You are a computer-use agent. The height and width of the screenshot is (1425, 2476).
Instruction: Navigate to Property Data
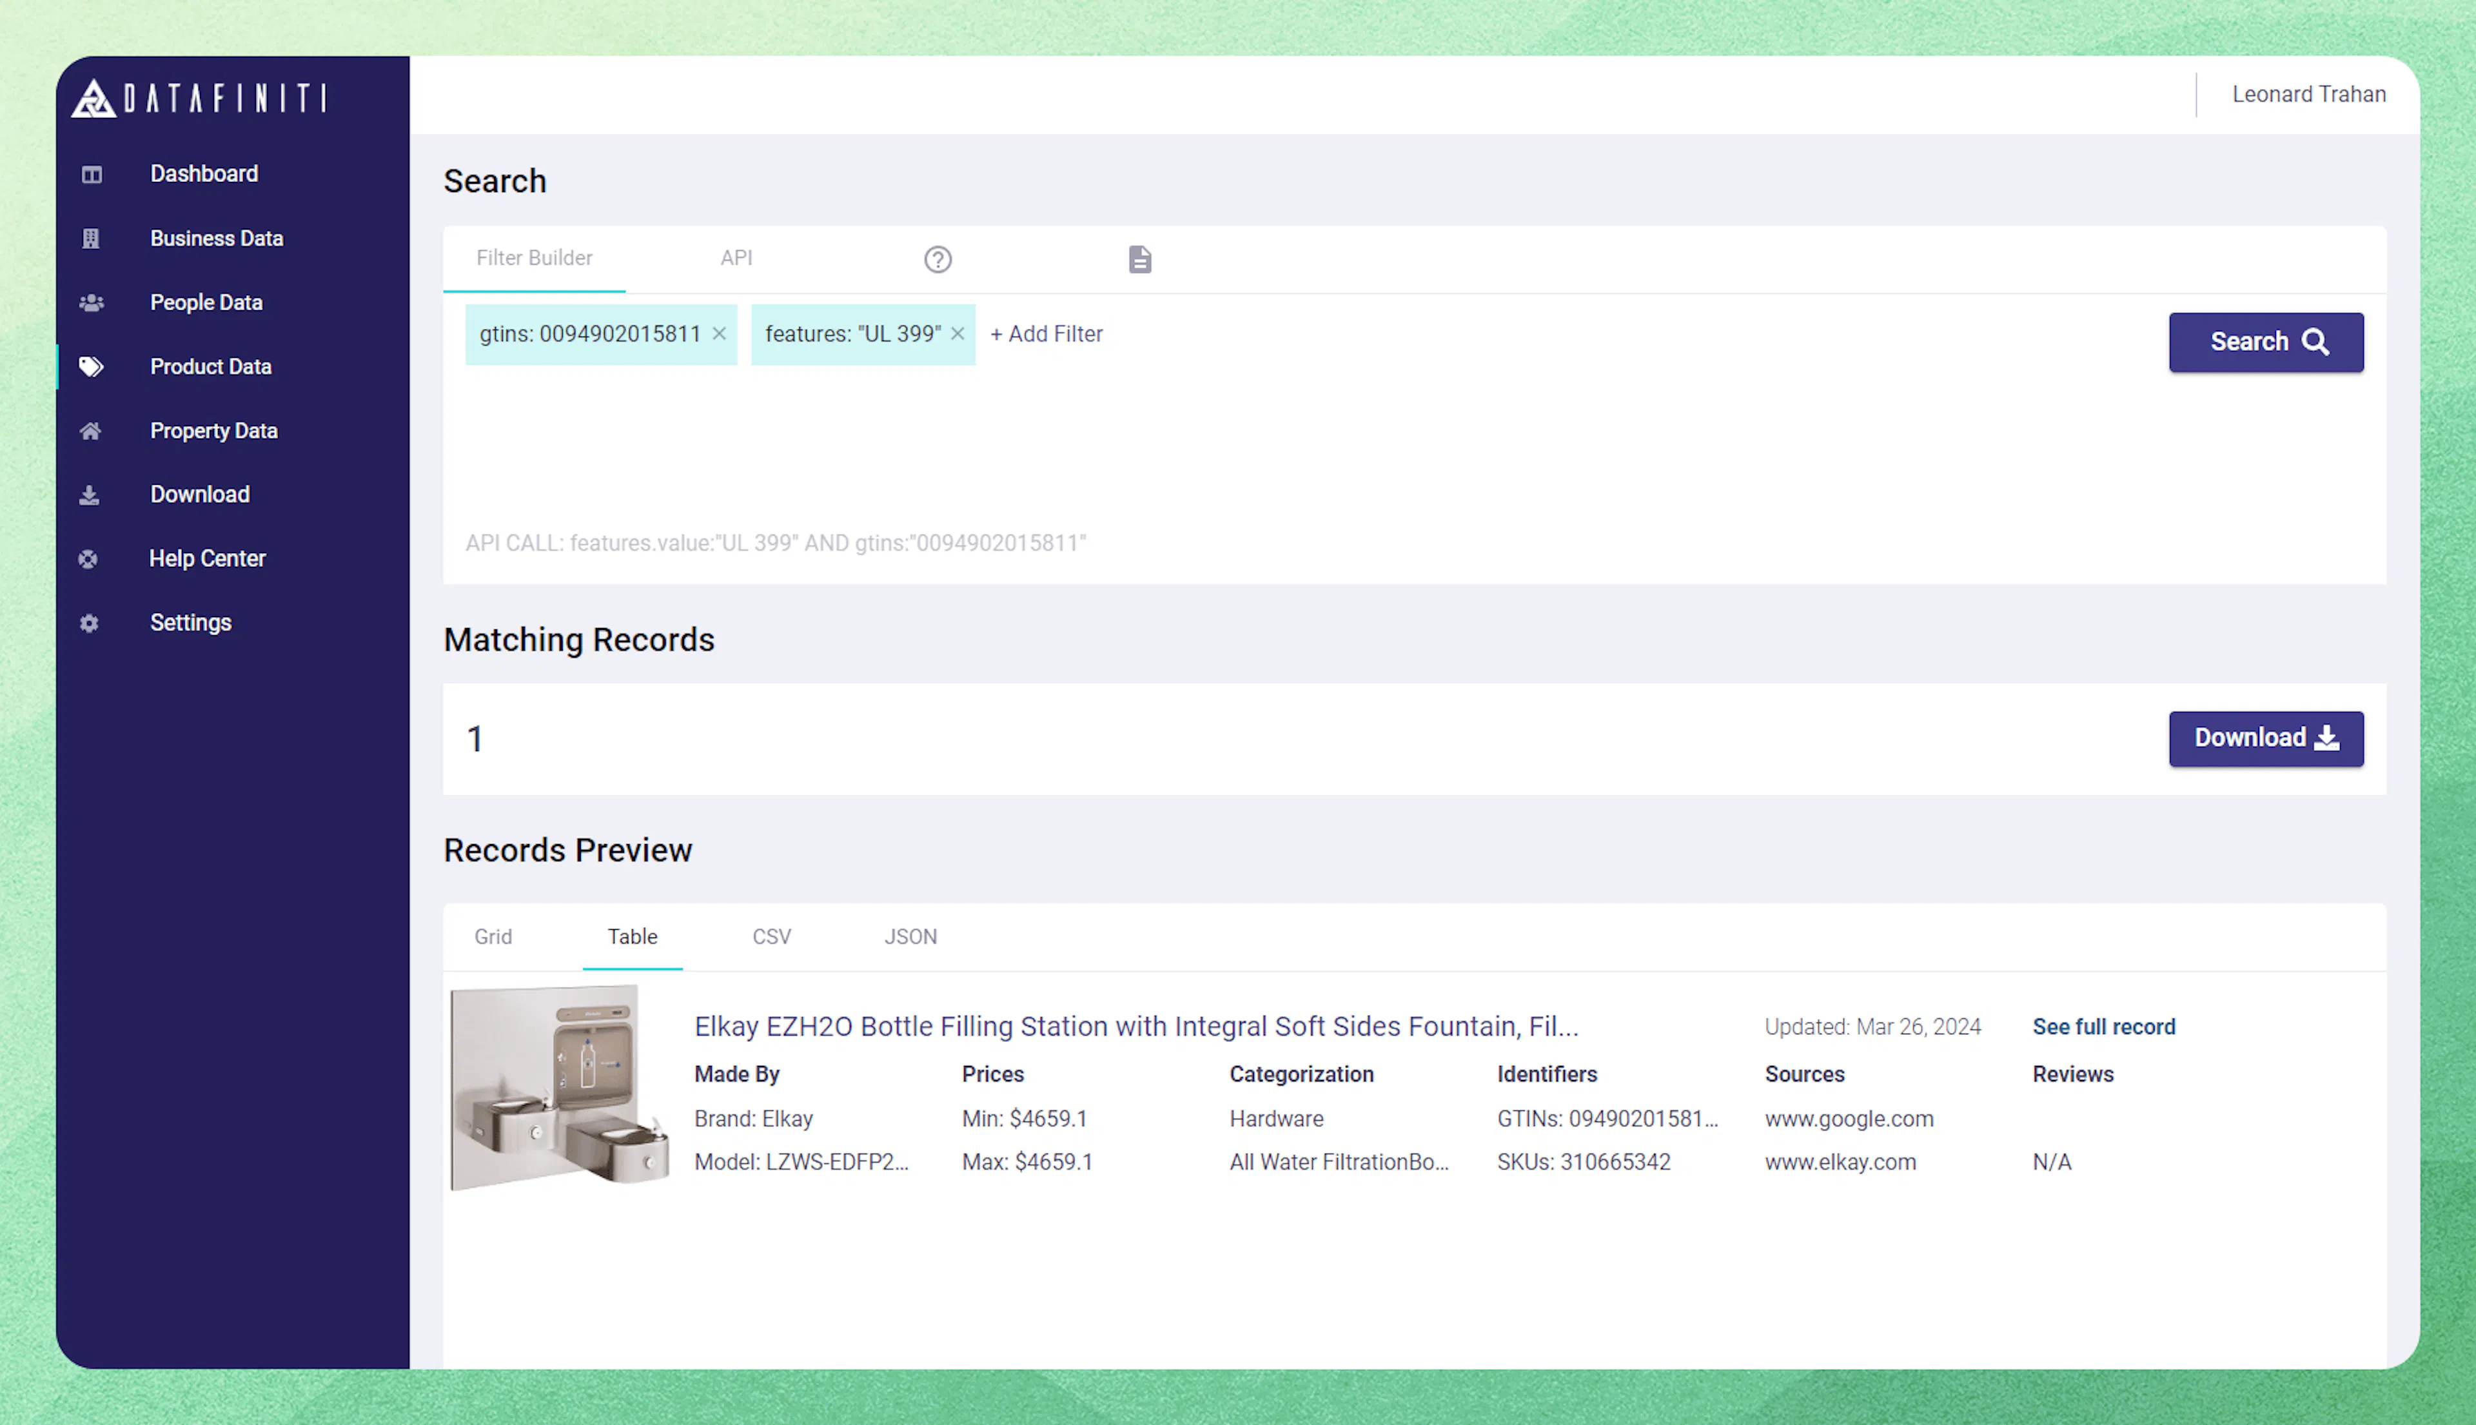(213, 431)
